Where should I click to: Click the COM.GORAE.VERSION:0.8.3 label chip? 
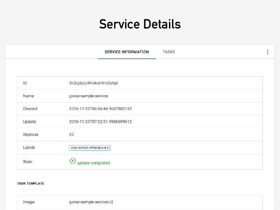coord(90,148)
